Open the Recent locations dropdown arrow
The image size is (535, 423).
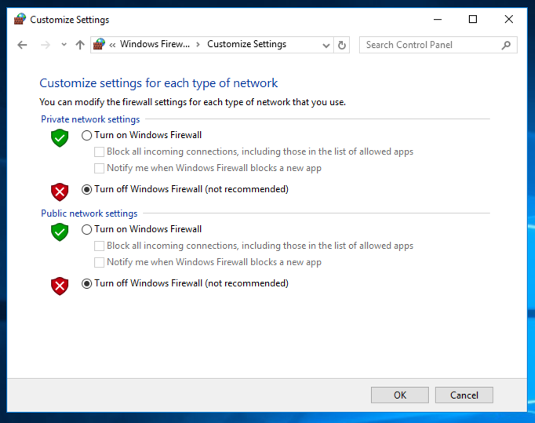coord(63,46)
